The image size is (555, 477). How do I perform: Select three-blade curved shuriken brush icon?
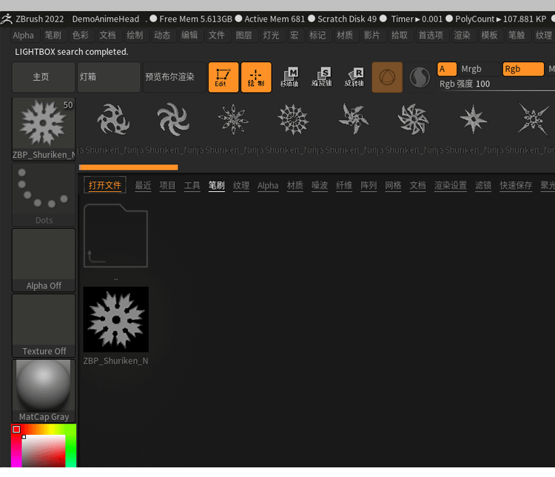tap(113, 119)
